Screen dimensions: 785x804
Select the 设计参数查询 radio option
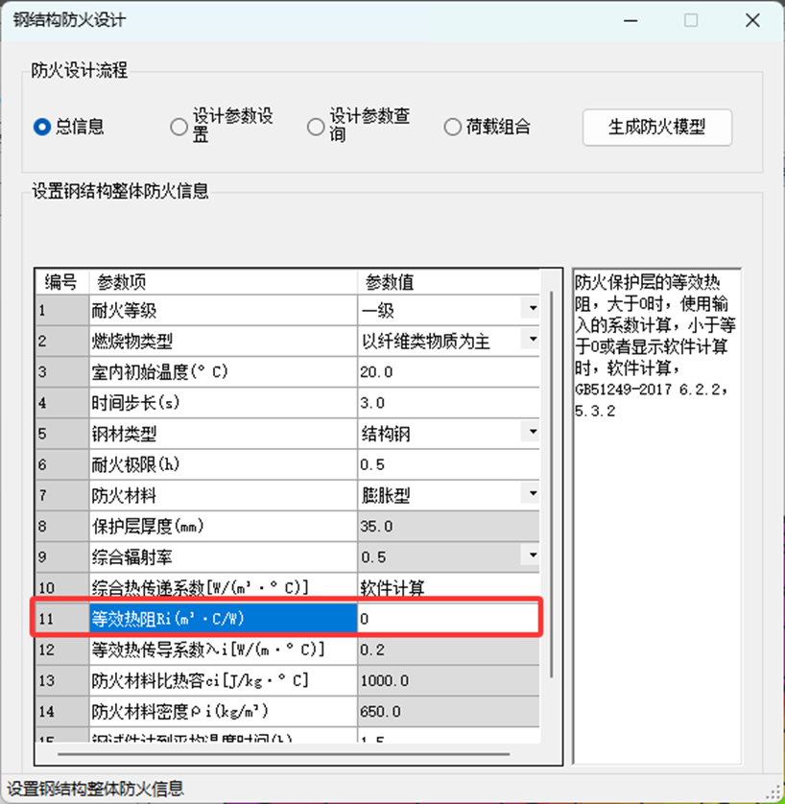point(316,127)
